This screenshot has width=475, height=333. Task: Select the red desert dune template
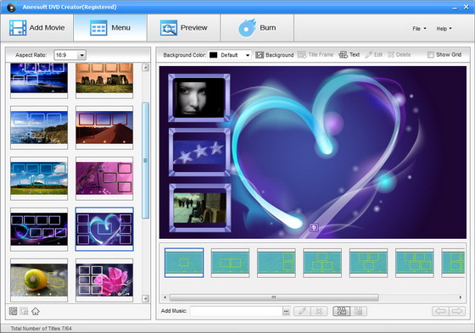click(x=104, y=127)
